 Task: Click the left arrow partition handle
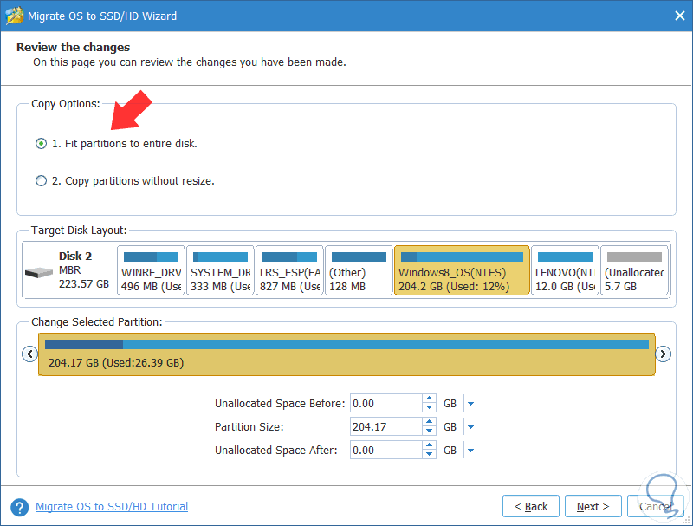tap(29, 354)
